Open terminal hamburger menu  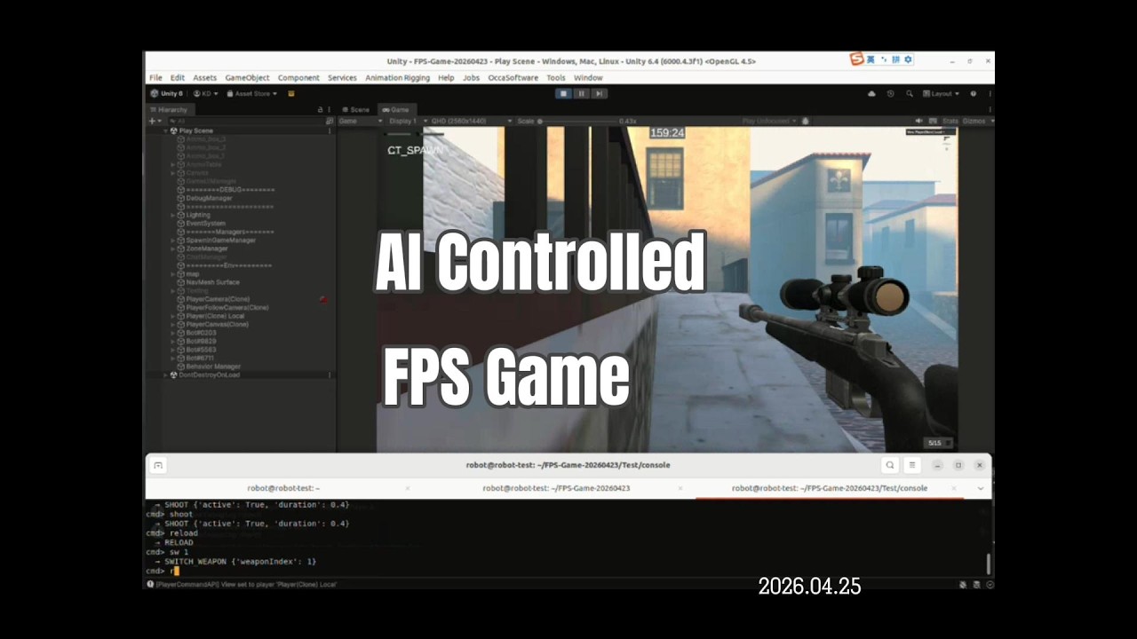click(x=911, y=465)
